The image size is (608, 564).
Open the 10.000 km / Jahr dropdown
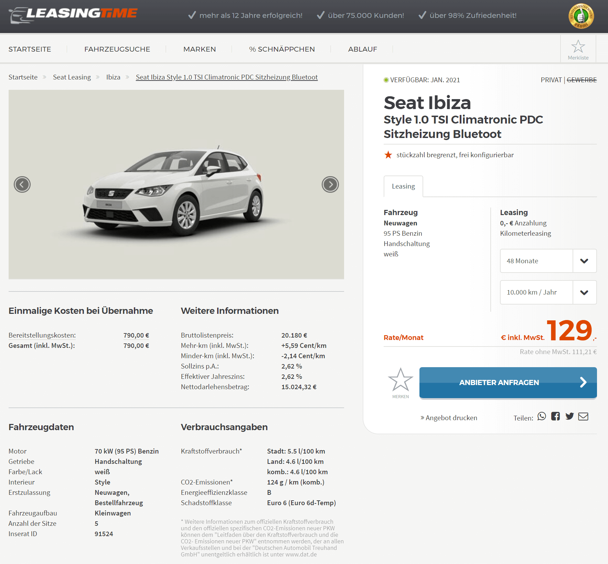pos(548,292)
